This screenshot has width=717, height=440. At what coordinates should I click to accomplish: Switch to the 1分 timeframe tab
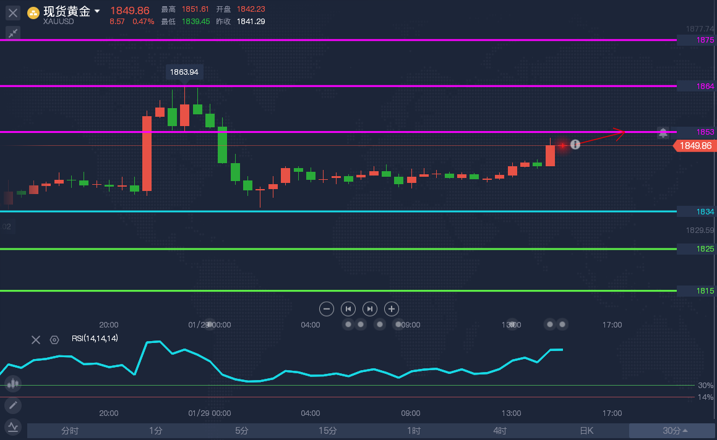(x=156, y=431)
